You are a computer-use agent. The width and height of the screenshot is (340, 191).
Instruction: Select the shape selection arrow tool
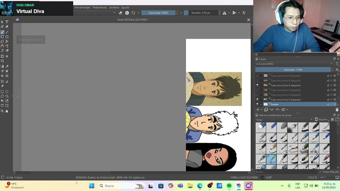coord(2,22)
